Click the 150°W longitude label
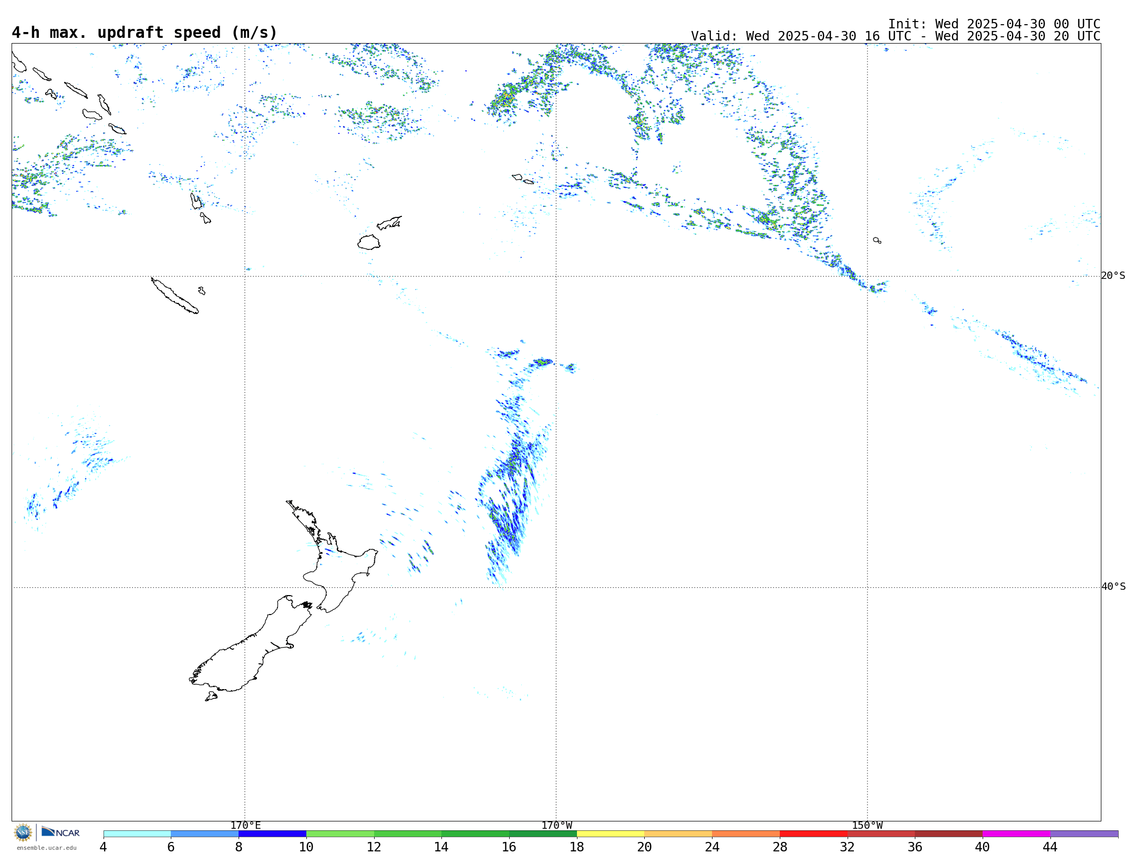Image resolution: width=1135 pixels, height=854 pixels. click(867, 826)
